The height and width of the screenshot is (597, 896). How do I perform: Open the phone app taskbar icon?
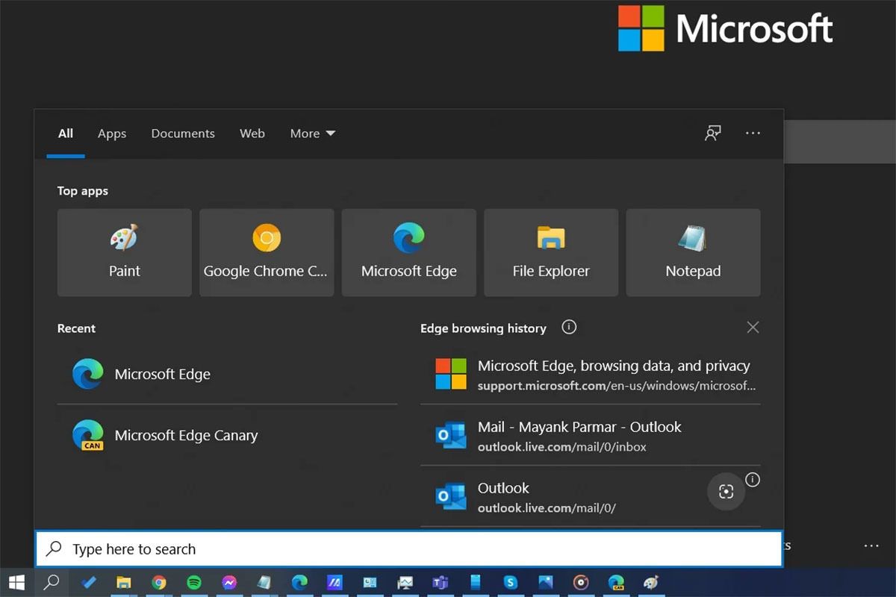[x=475, y=582]
